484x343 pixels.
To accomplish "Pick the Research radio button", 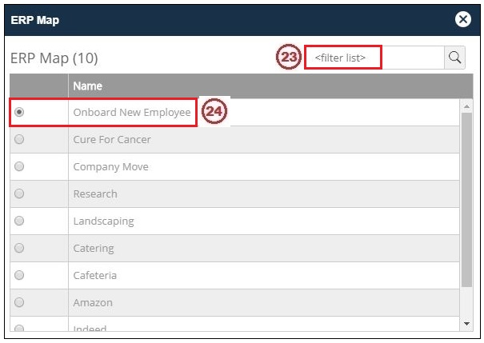I will pos(19,194).
